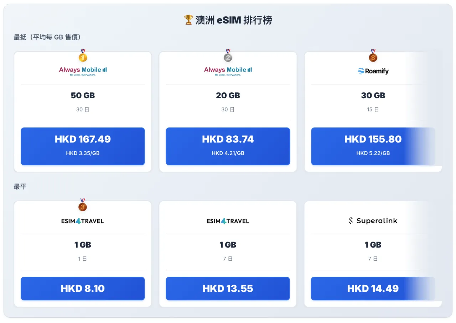Click the gold first-place medal icon
Image resolution: width=456 pixels, height=323 pixels.
(83, 57)
